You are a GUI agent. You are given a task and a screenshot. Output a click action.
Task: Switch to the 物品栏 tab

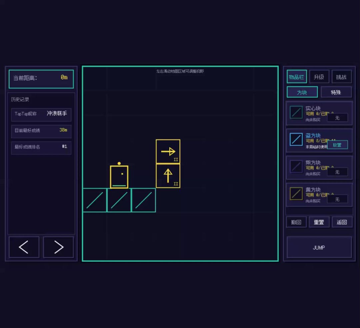(x=297, y=77)
